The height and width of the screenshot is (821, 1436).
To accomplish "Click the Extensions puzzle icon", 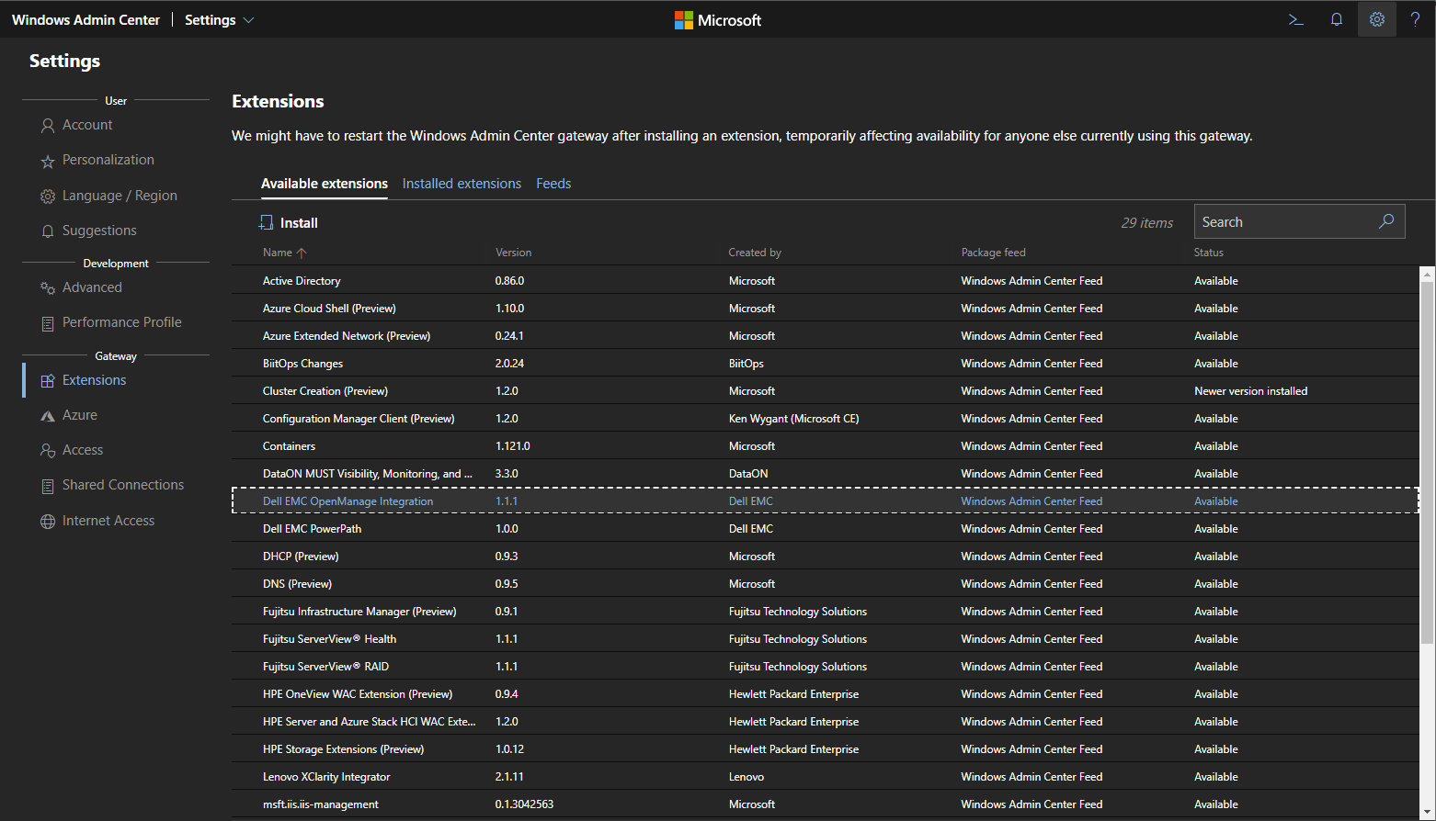I will (48, 381).
